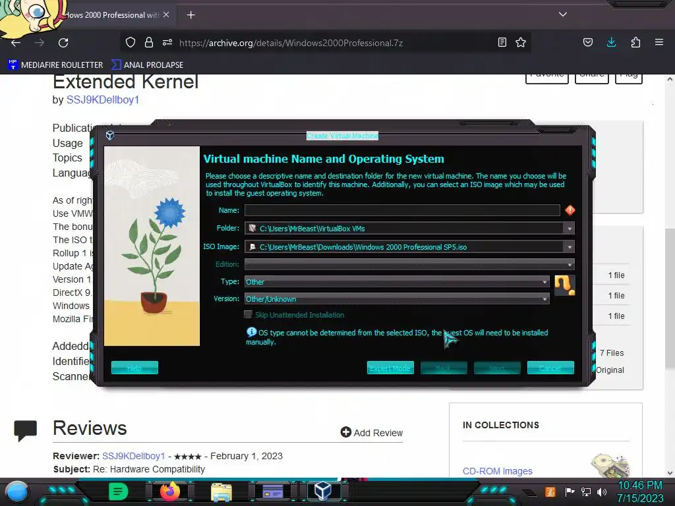Click VirtualBox cube icon in dialog title
This screenshot has height=506, width=675.
(x=110, y=136)
